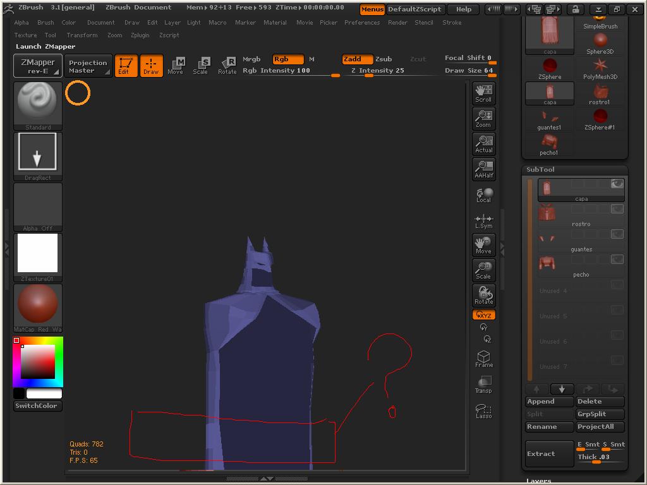
Task: Open the Brush menu
Action: (x=45, y=23)
